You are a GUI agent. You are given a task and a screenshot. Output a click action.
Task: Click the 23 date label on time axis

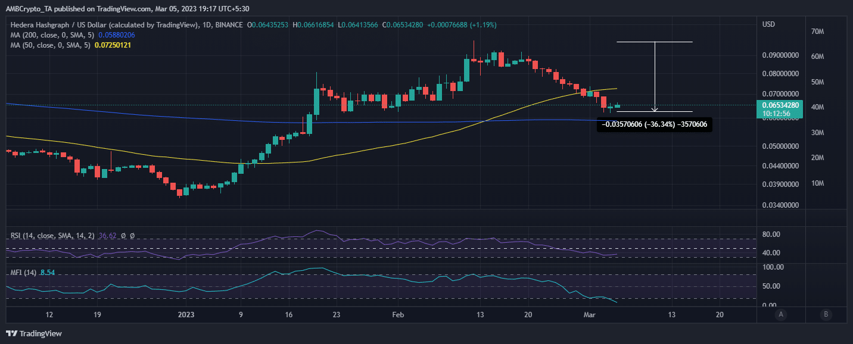pyautogui.click(x=337, y=315)
